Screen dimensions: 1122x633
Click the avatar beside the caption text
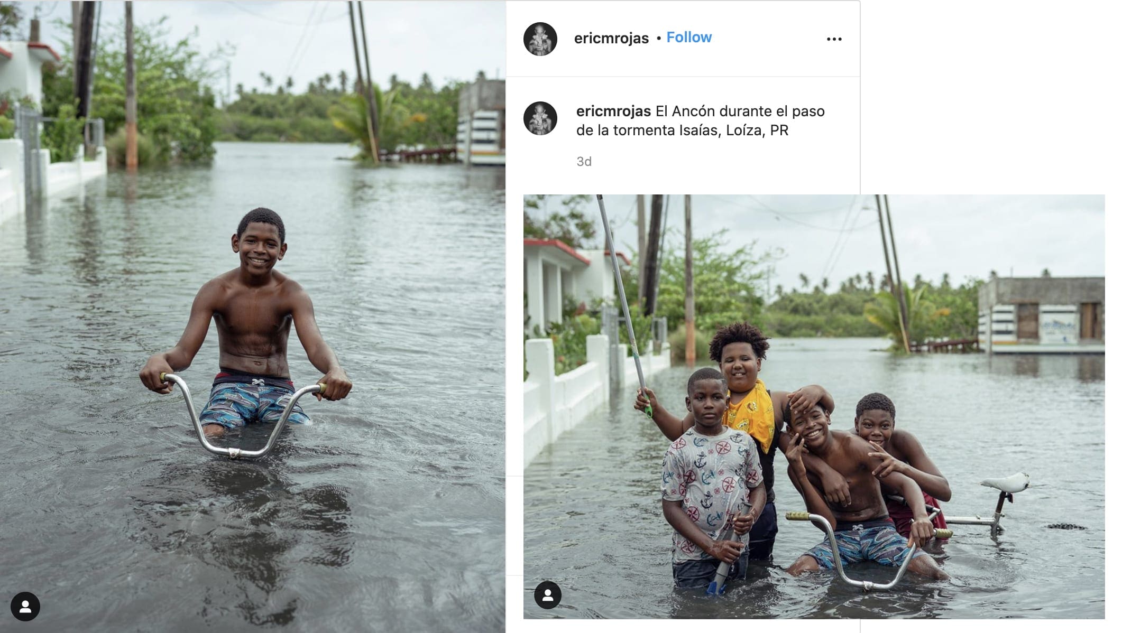tap(540, 118)
